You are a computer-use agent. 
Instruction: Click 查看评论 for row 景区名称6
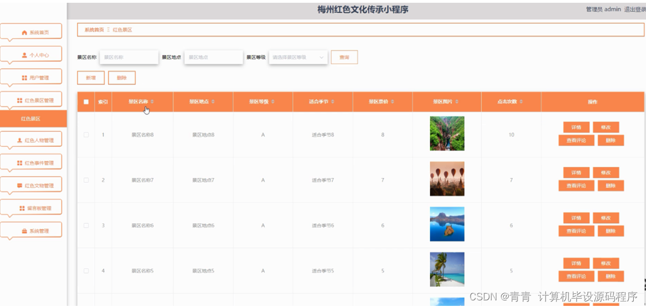(576, 231)
